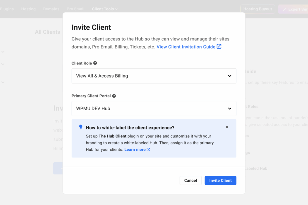Open help tooltip beside Client Role label

click(95, 63)
